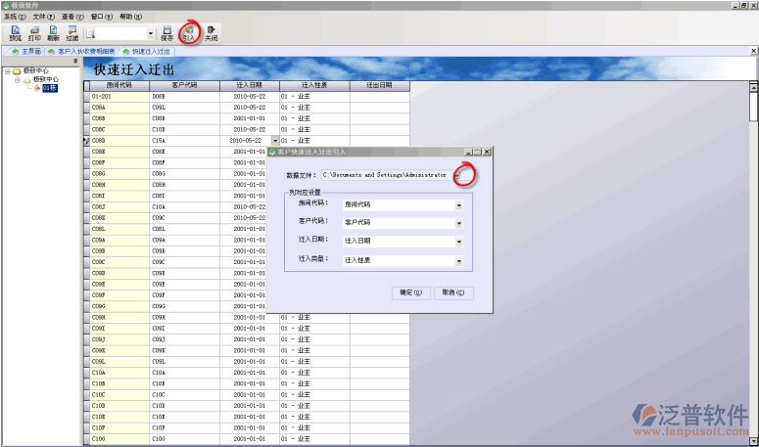This screenshot has width=759, height=447.
Task: Click the 过滤 (Filter) toolbar icon
Action: (72, 32)
